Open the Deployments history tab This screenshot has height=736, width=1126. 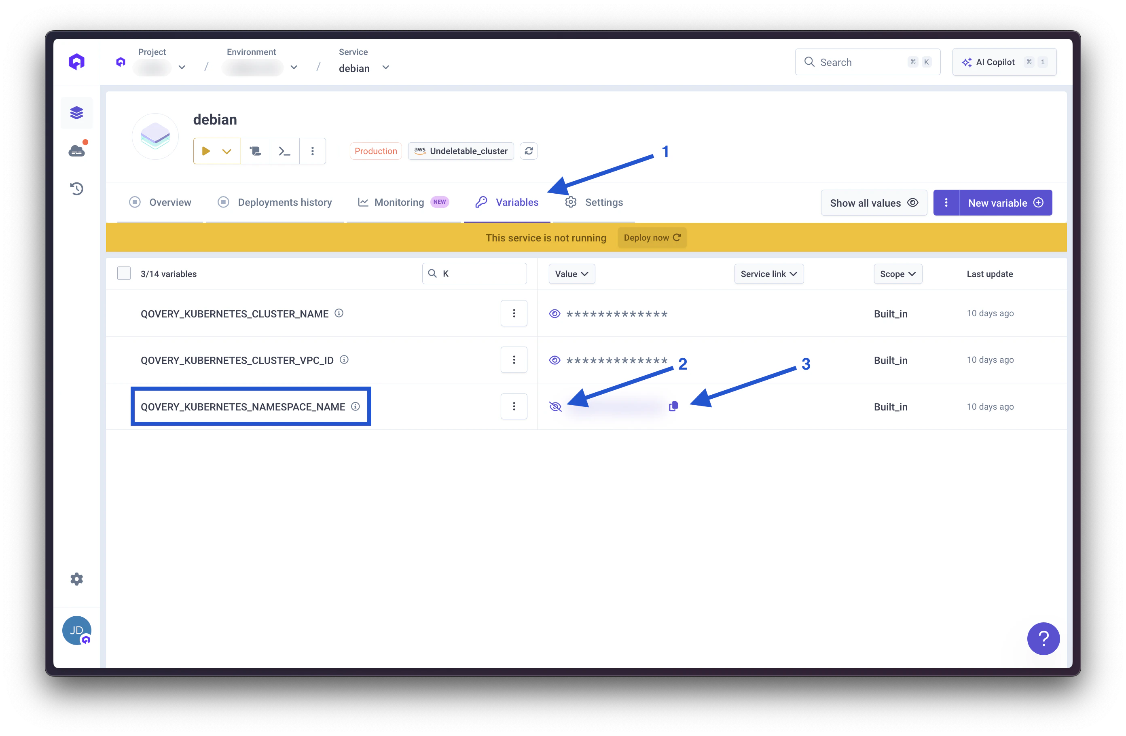tap(284, 202)
